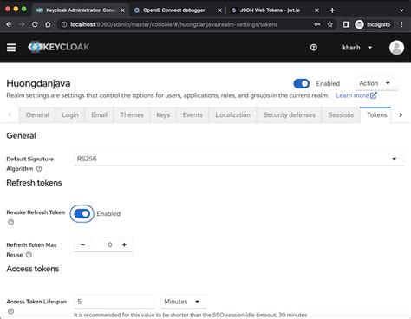Follow the Learn more link
Image resolution: width=411 pixels, height=319 pixels.
pyautogui.click(x=356, y=95)
